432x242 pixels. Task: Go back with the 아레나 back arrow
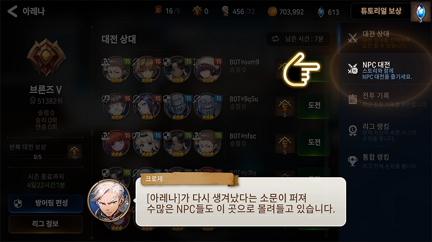coord(13,11)
